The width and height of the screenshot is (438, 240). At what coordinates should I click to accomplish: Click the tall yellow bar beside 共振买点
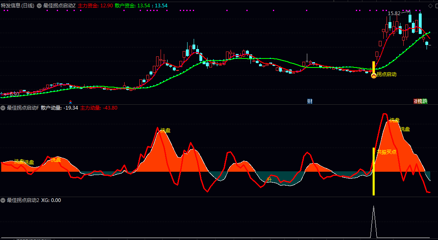pyautogui.click(x=374, y=171)
